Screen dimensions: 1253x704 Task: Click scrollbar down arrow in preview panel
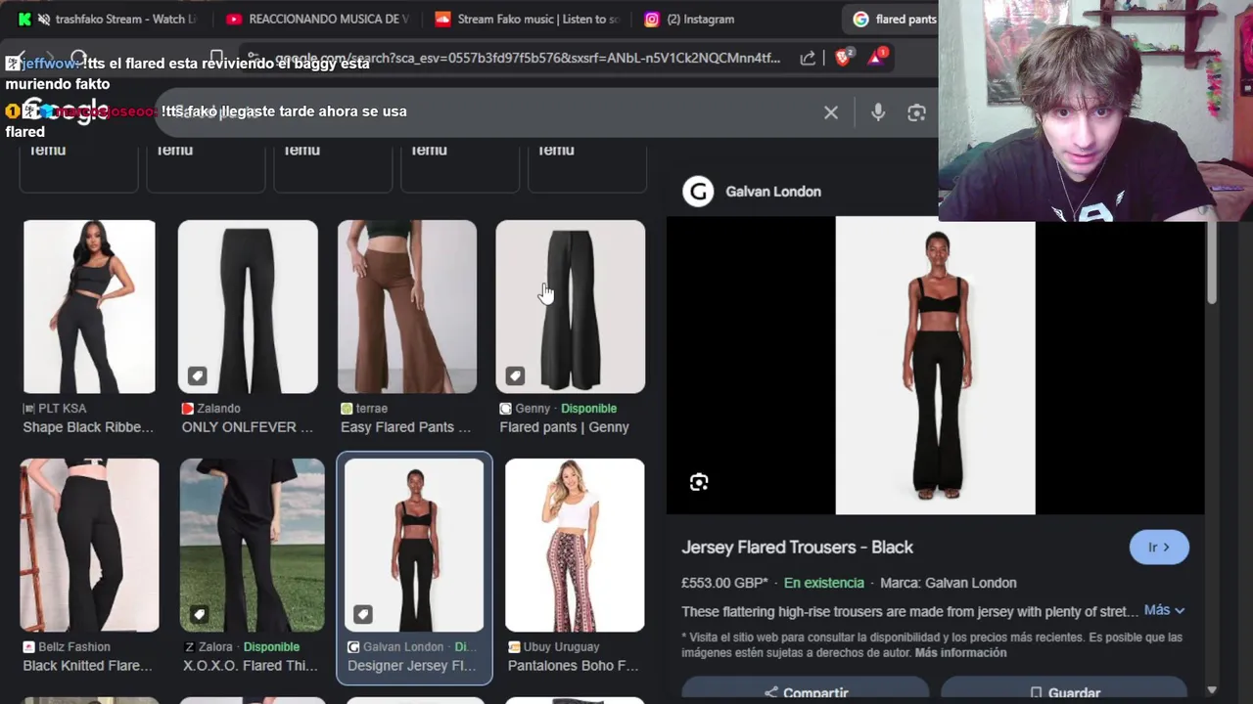1212,689
